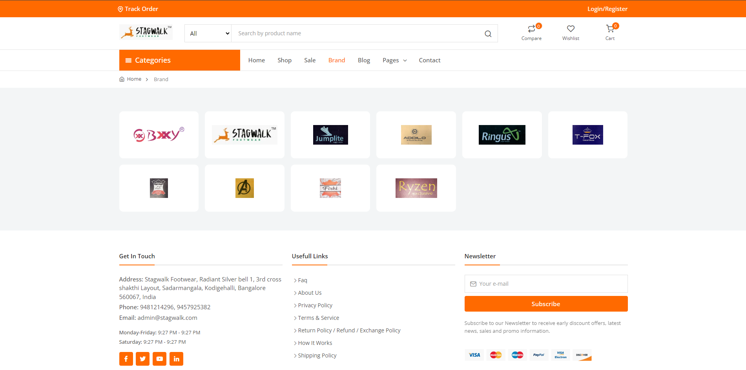Click the Maestro payment icon

pyautogui.click(x=517, y=355)
